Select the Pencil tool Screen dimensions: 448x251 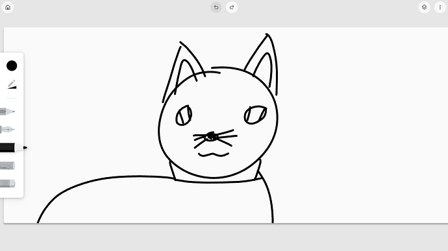(7, 112)
